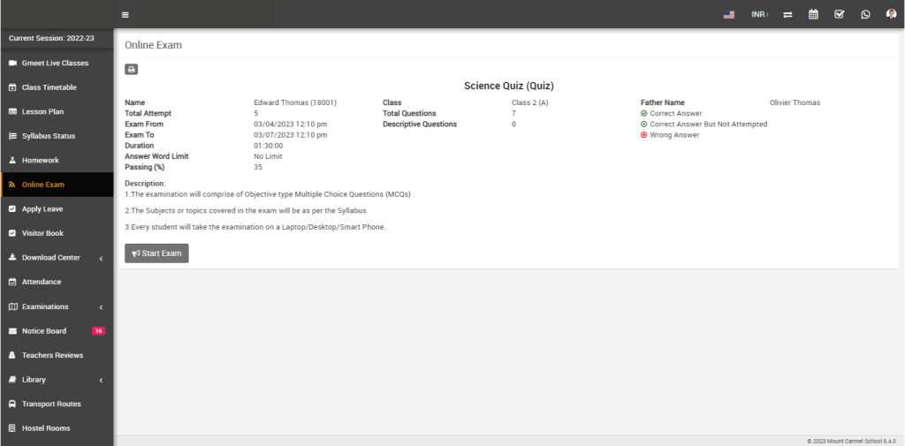Click the hamburger menu toggle icon
Viewport: 905px width, 446px height.
point(125,14)
